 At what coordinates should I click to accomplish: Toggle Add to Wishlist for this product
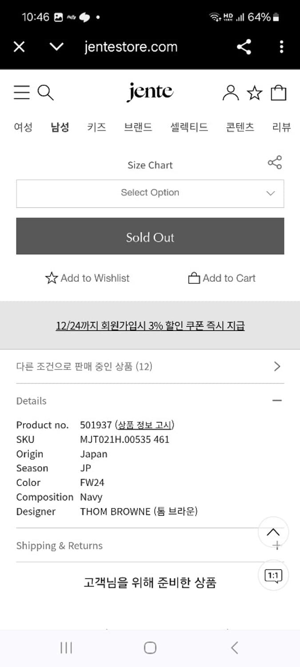pos(88,278)
